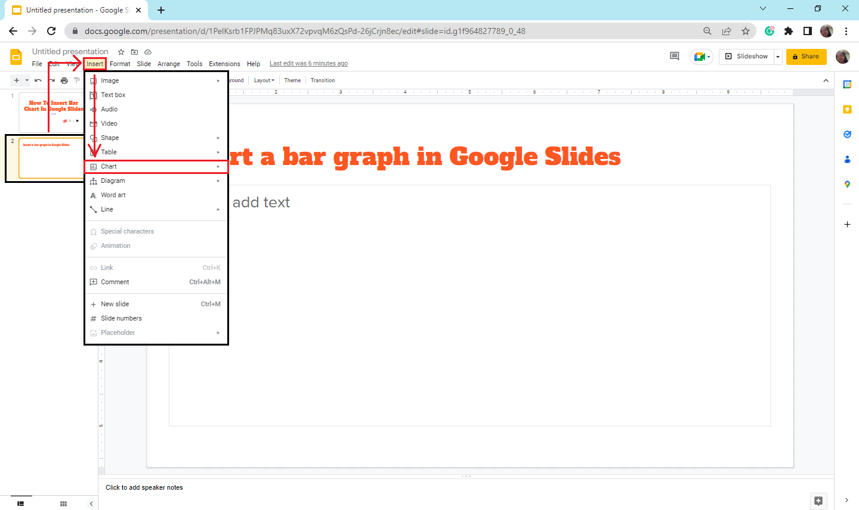The width and height of the screenshot is (859, 510).
Task: Select slide 1 thumbnail
Action: tap(52, 112)
